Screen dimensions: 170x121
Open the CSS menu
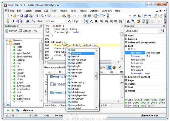(46, 11)
